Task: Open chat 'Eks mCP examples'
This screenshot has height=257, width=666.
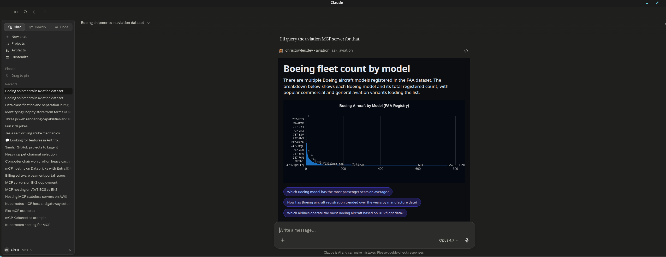Action: point(38,211)
